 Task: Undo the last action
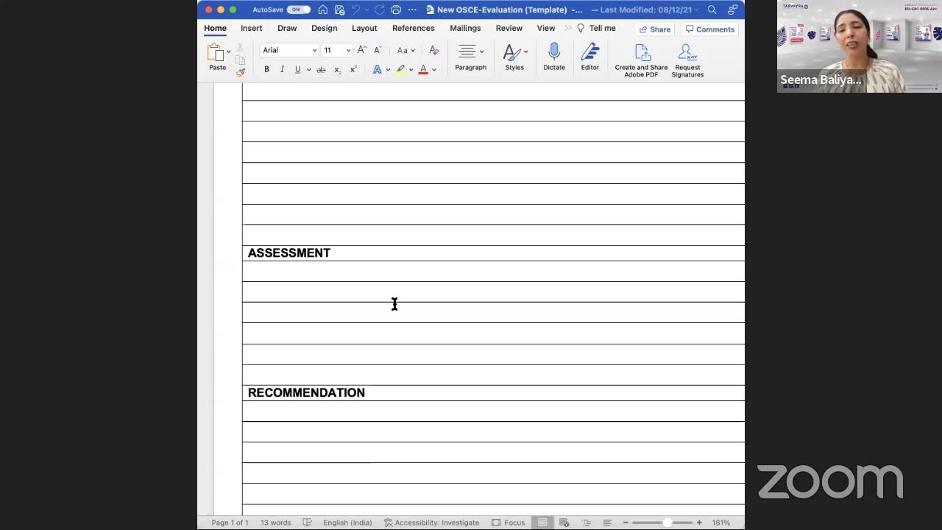356,10
